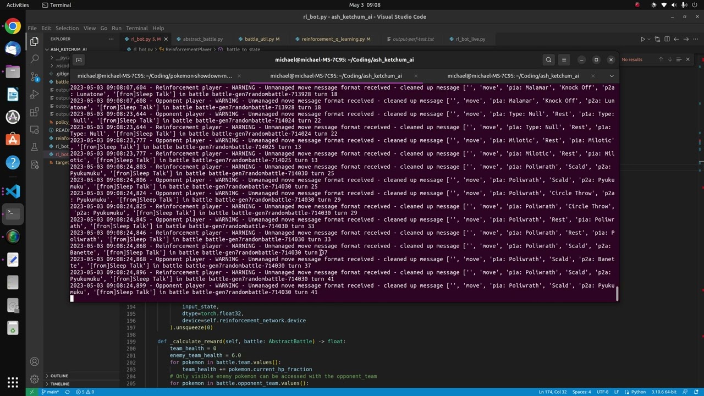The image size is (704, 396).
Task: Click the Python language mode indicator
Action: 638,392
